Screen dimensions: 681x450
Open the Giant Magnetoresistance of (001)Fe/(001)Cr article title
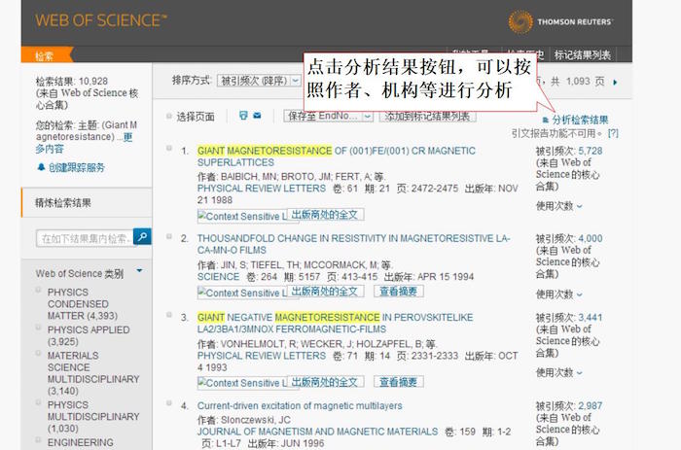[x=337, y=156]
